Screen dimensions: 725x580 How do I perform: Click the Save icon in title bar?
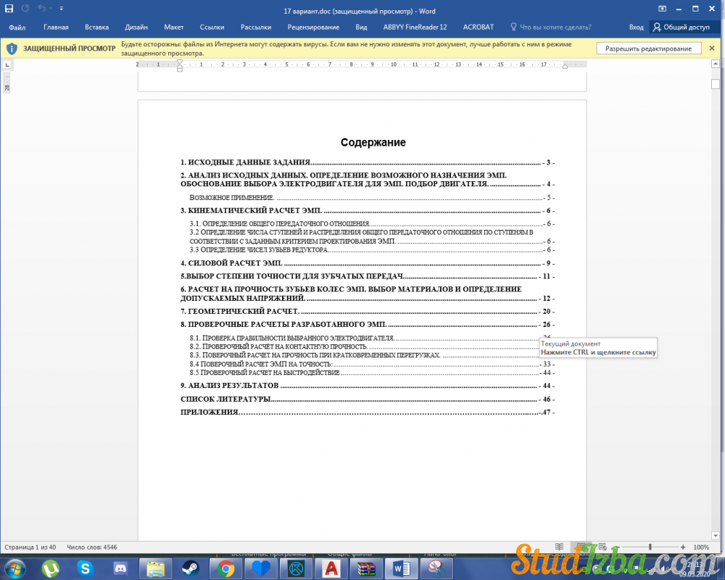pos(9,9)
